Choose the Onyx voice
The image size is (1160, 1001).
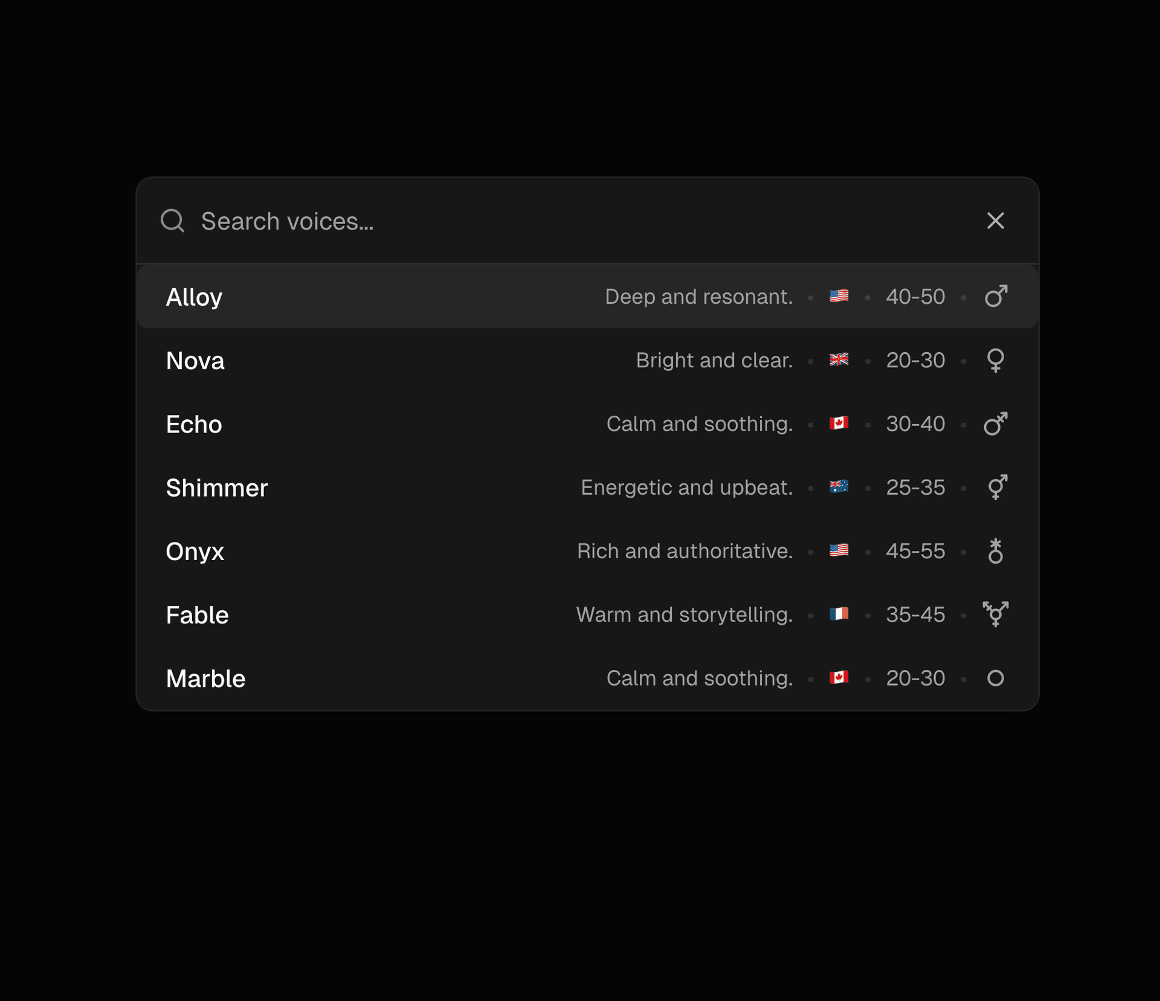pyautogui.click(x=195, y=552)
